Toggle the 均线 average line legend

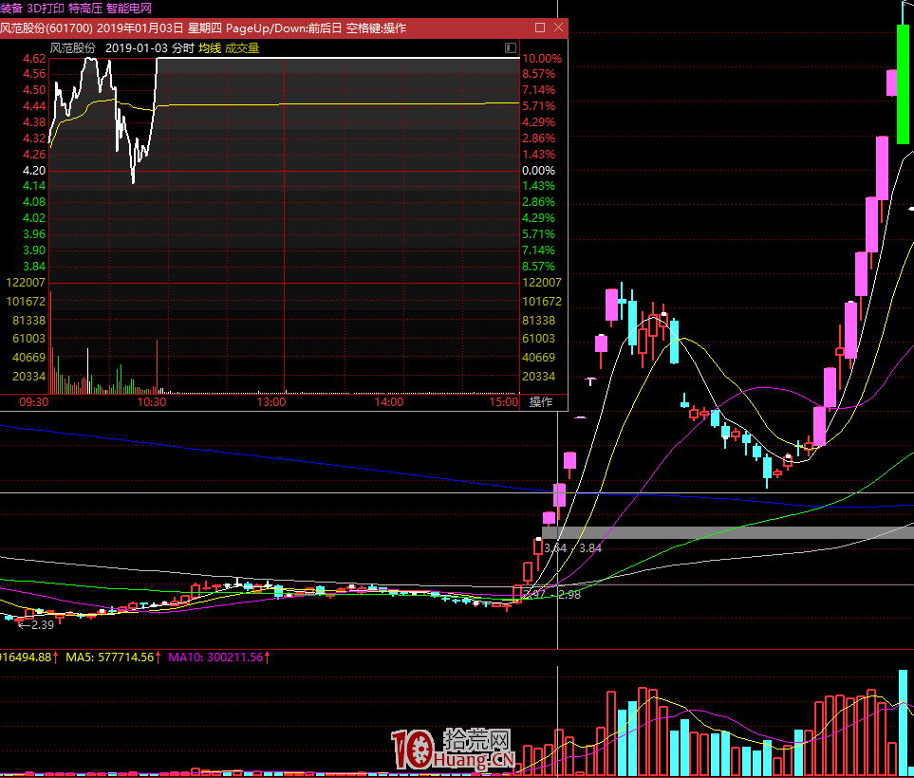(x=209, y=47)
